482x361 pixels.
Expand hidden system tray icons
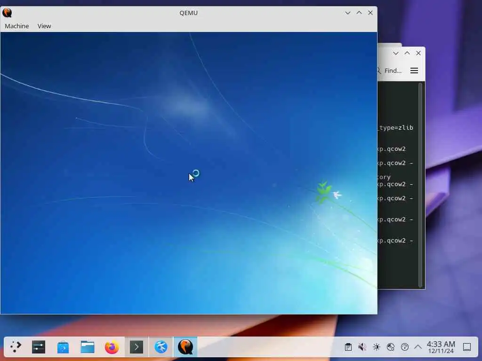pos(418,347)
